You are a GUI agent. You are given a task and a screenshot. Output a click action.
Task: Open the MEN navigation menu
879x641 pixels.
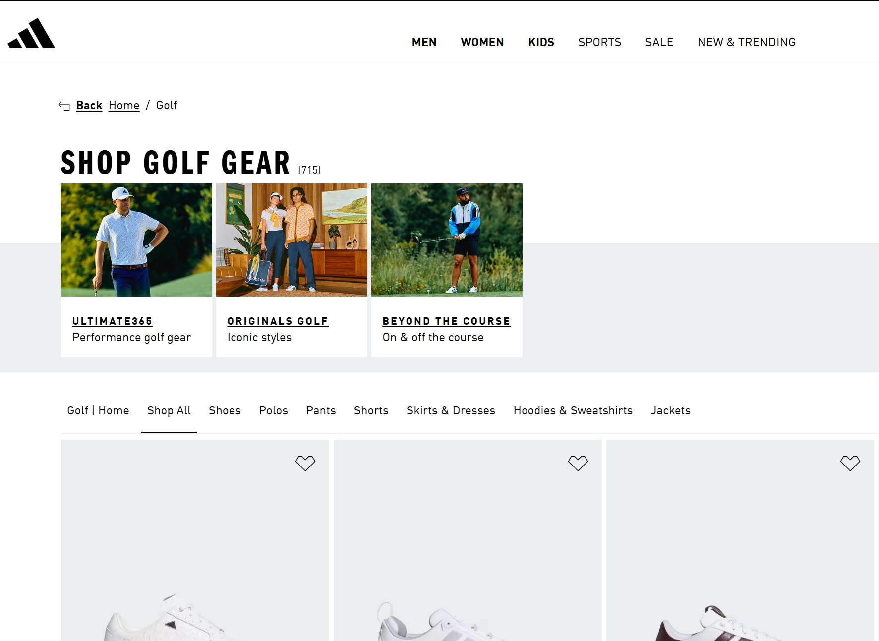[x=424, y=42]
